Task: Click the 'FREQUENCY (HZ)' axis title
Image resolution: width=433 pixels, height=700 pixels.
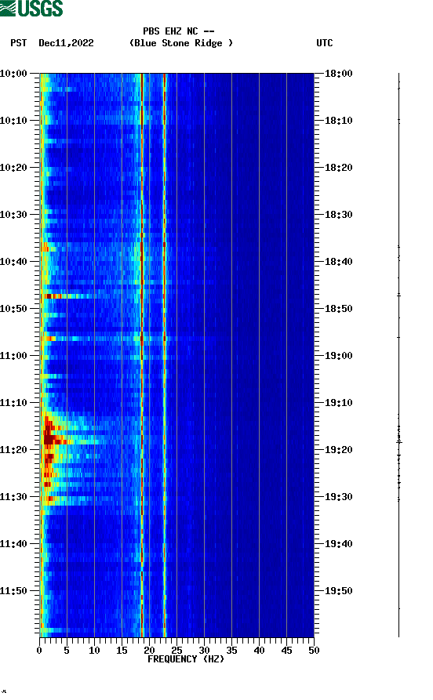Action: 186,659
